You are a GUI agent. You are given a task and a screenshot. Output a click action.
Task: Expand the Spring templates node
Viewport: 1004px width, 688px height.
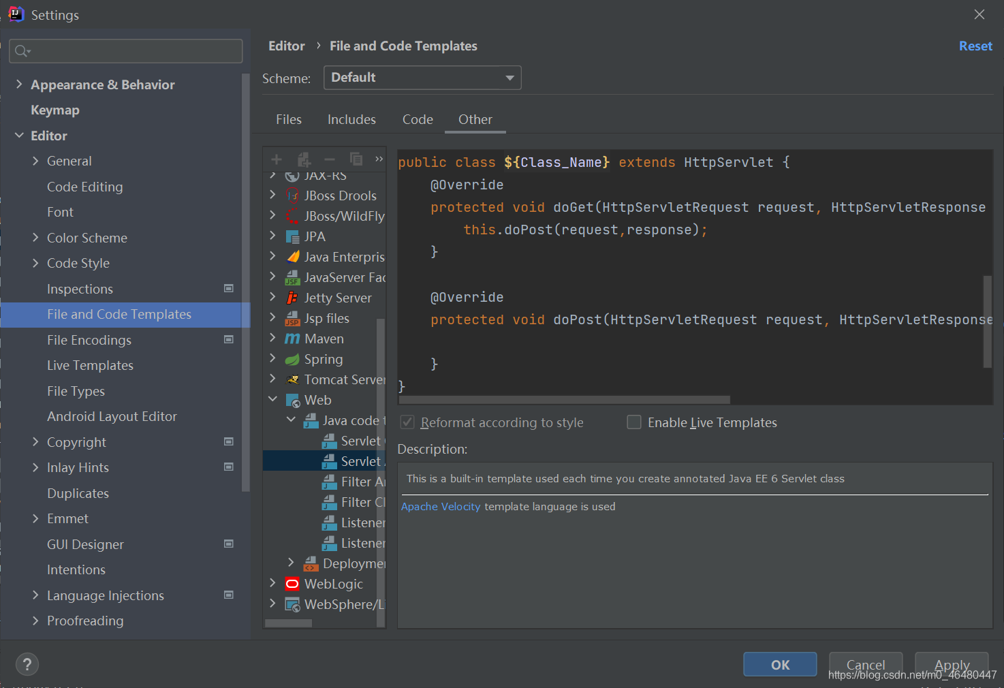(272, 358)
